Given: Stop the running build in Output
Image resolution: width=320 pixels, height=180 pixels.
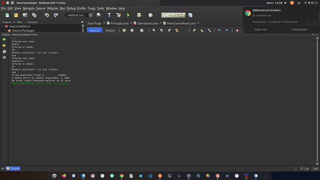Looking at the screenshot, I should coord(4,51).
